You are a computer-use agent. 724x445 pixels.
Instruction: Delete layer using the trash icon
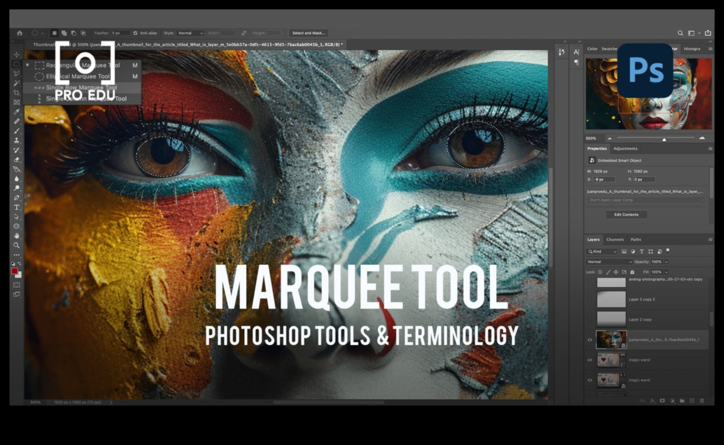click(702, 401)
